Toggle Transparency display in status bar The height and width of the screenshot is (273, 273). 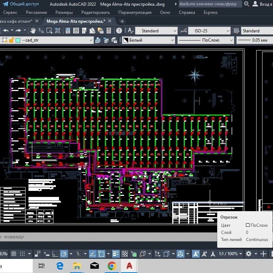tap(125, 254)
